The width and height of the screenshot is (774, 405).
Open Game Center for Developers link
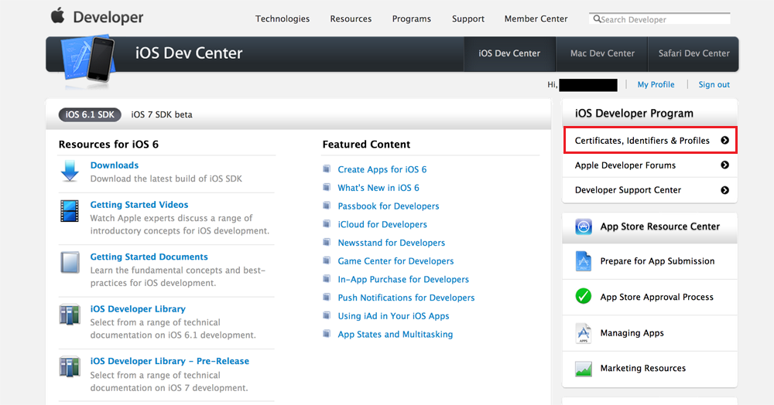click(396, 260)
